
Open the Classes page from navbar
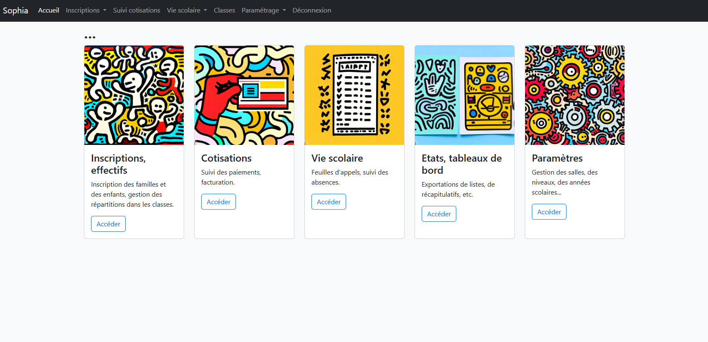224,10
